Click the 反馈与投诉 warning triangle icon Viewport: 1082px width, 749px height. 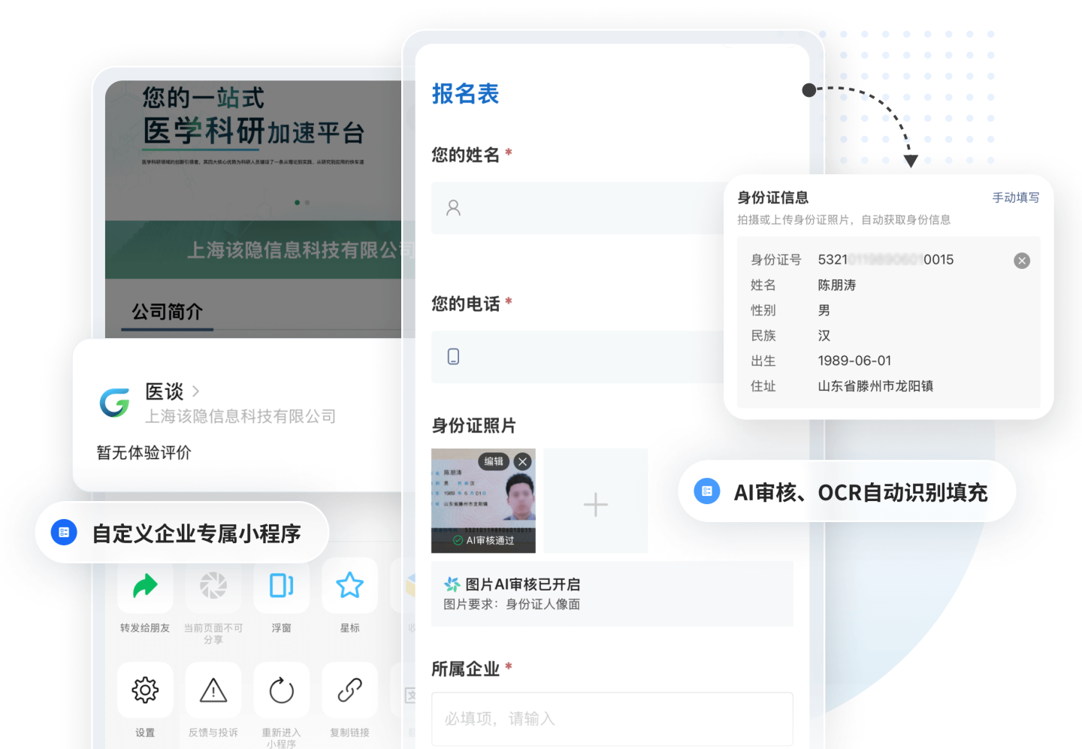click(213, 690)
